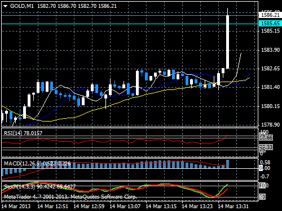This screenshot has width=282, height=211.
Task: Select the RSI(14) 78.0157 indicator label
Action: tap(23, 133)
